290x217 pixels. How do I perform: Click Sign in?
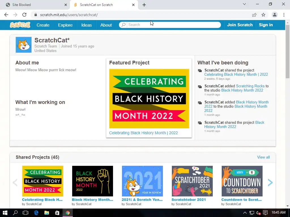[266, 25]
